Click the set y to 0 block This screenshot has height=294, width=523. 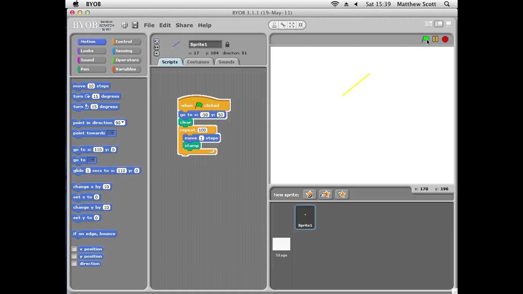pos(86,218)
